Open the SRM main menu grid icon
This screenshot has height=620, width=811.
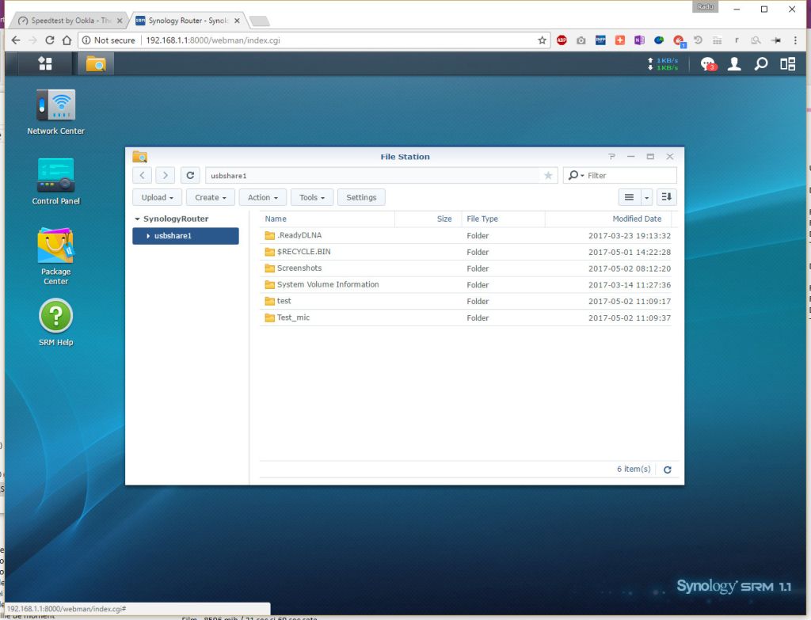pos(45,64)
